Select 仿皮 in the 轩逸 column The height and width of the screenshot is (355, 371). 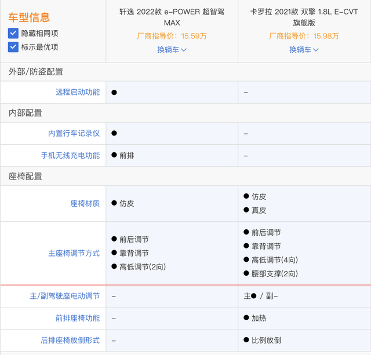pyautogui.click(x=127, y=203)
